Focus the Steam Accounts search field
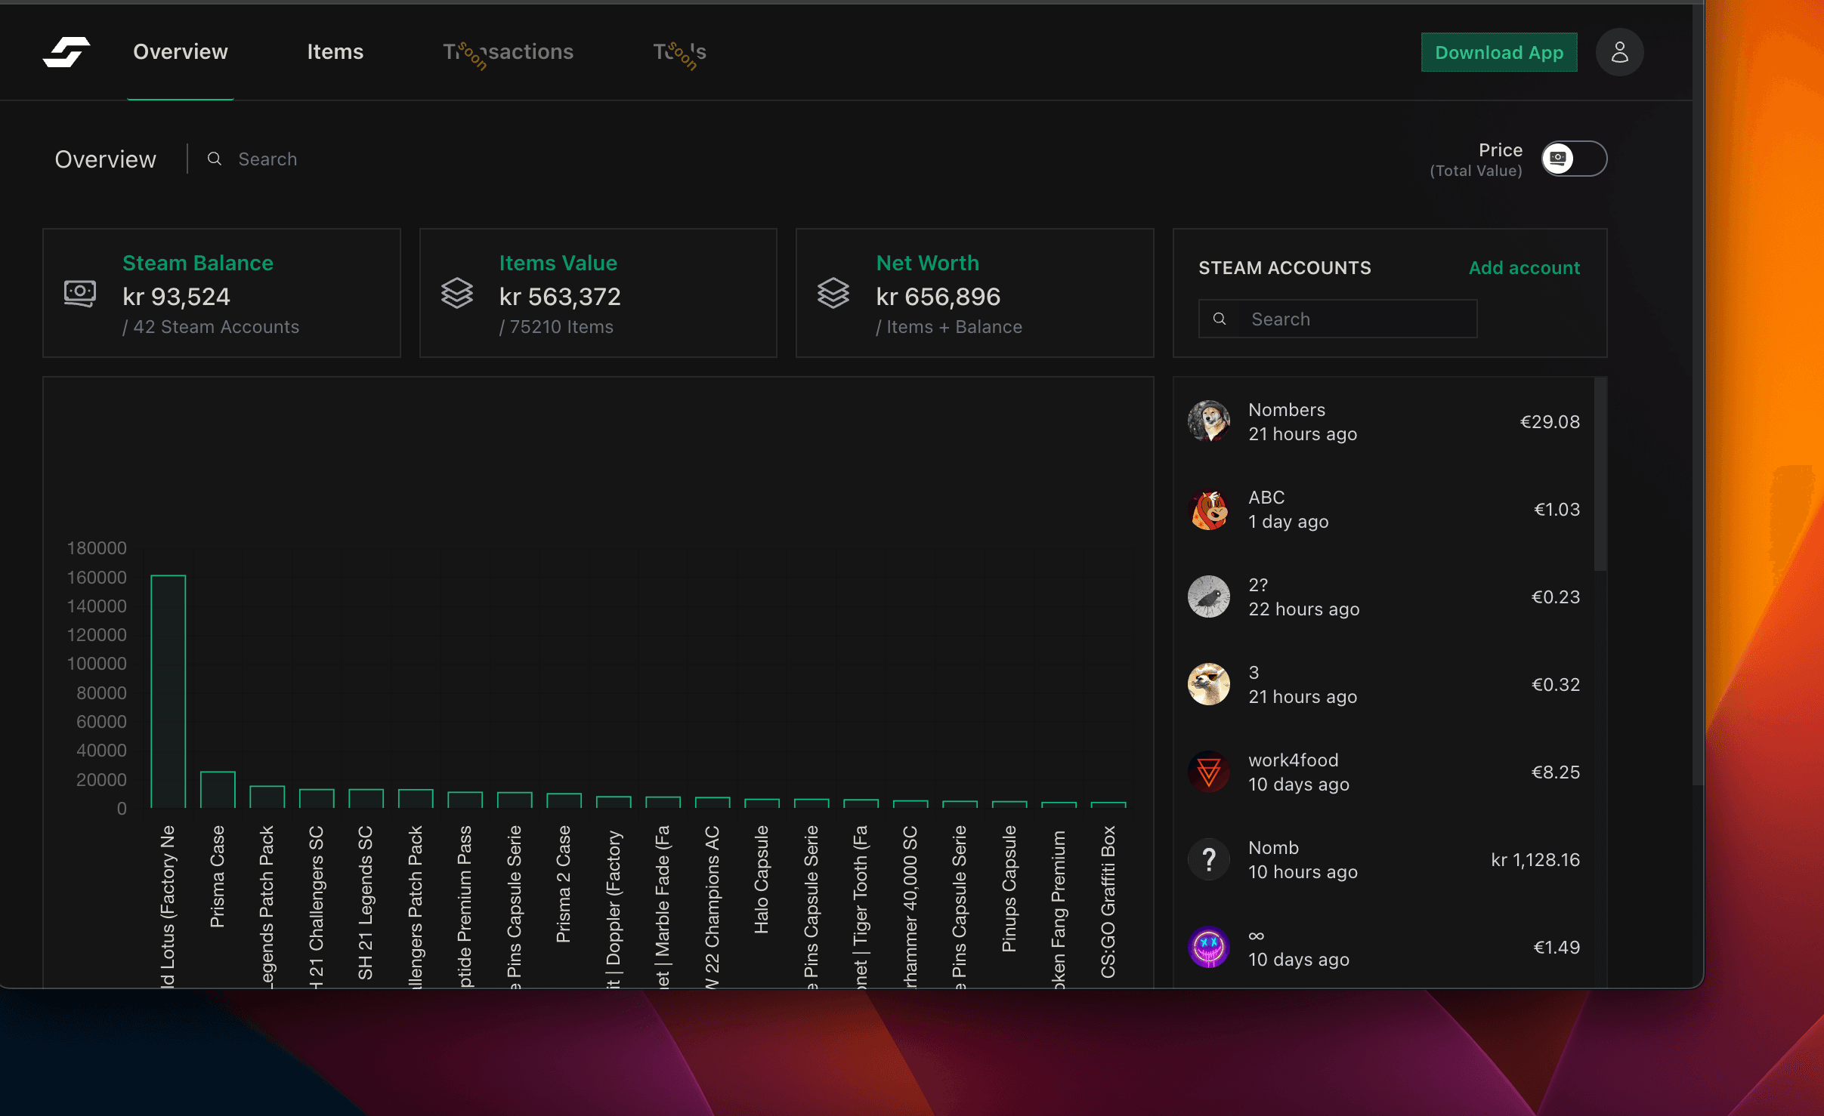Image resolution: width=1824 pixels, height=1116 pixels. [1337, 319]
